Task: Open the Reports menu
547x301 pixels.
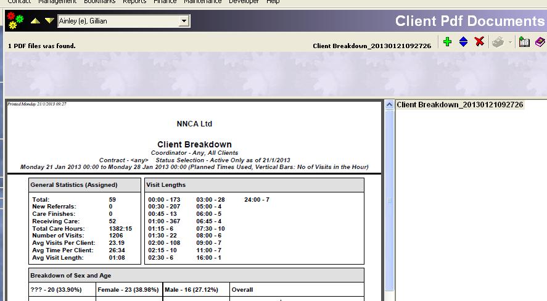Action: pyautogui.click(x=134, y=2)
